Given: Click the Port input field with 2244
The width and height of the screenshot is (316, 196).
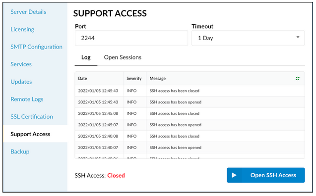Looking at the screenshot, I should [x=131, y=38].
